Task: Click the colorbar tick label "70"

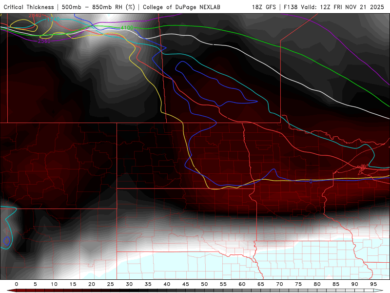Action: 279,284
